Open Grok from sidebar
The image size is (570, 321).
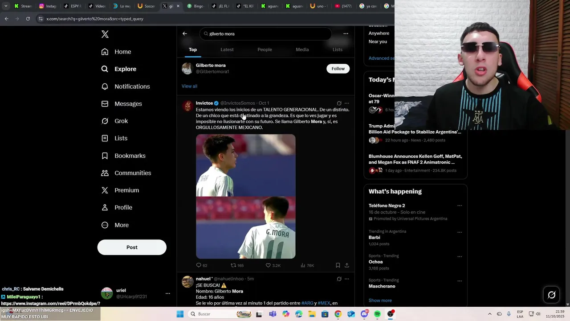114,121
